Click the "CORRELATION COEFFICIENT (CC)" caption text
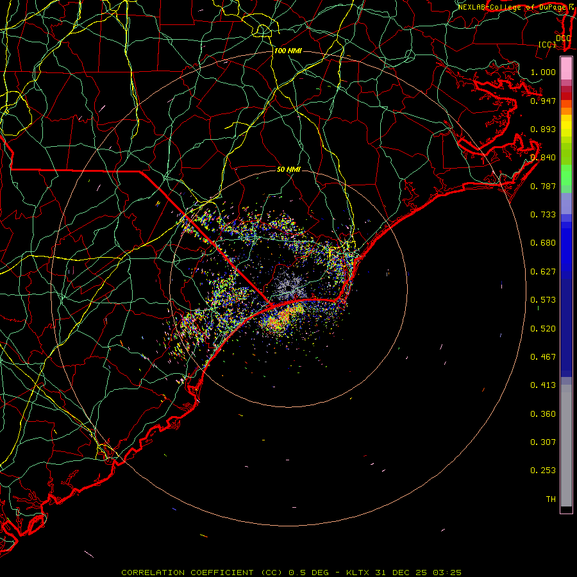The height and width of the screenshot is (577, 577). [202, 573]
